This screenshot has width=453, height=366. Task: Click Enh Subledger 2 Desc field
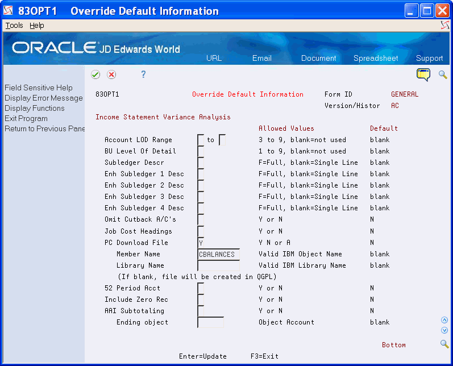[201, 185]
